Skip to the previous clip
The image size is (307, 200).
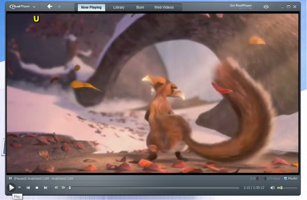(x=28, y=188)
